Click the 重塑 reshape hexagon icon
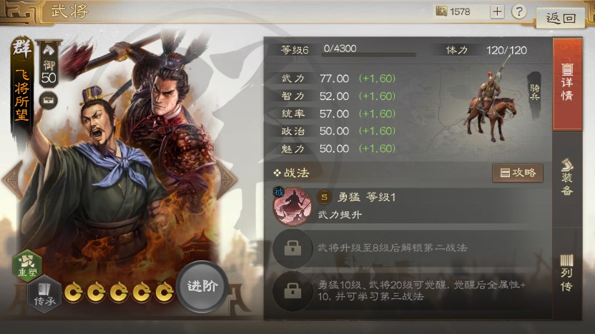 coord(27,265)
